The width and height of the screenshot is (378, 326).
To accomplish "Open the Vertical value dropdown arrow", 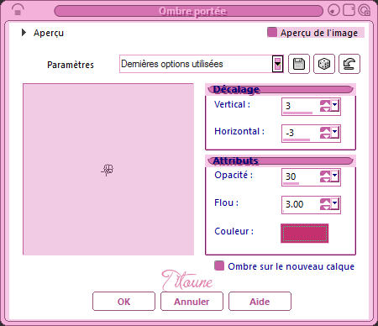I will coord(335,106).
